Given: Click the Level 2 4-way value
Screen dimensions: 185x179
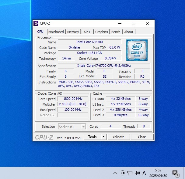Looking at the screenshot, I should click(x=143, y=110).
